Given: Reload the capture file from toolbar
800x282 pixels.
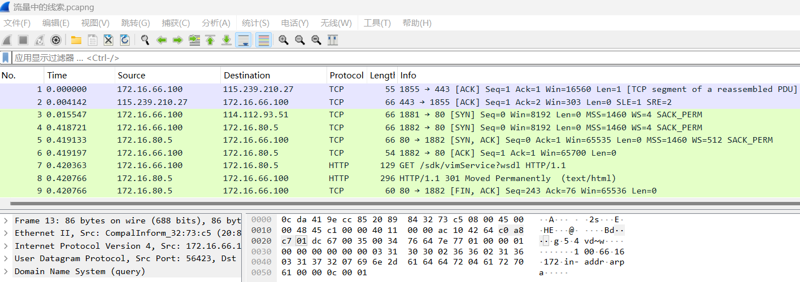Looking at the screenshot, I should (x=125, y=40).
